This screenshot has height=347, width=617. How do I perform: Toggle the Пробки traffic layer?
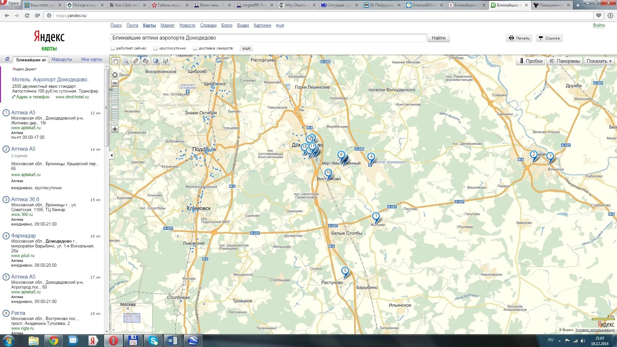click(531, 61)
